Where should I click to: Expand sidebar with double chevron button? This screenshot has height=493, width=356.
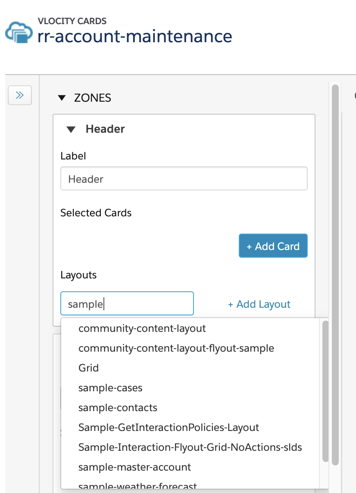20,95
